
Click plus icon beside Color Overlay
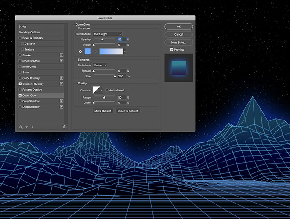coord(62,78)
